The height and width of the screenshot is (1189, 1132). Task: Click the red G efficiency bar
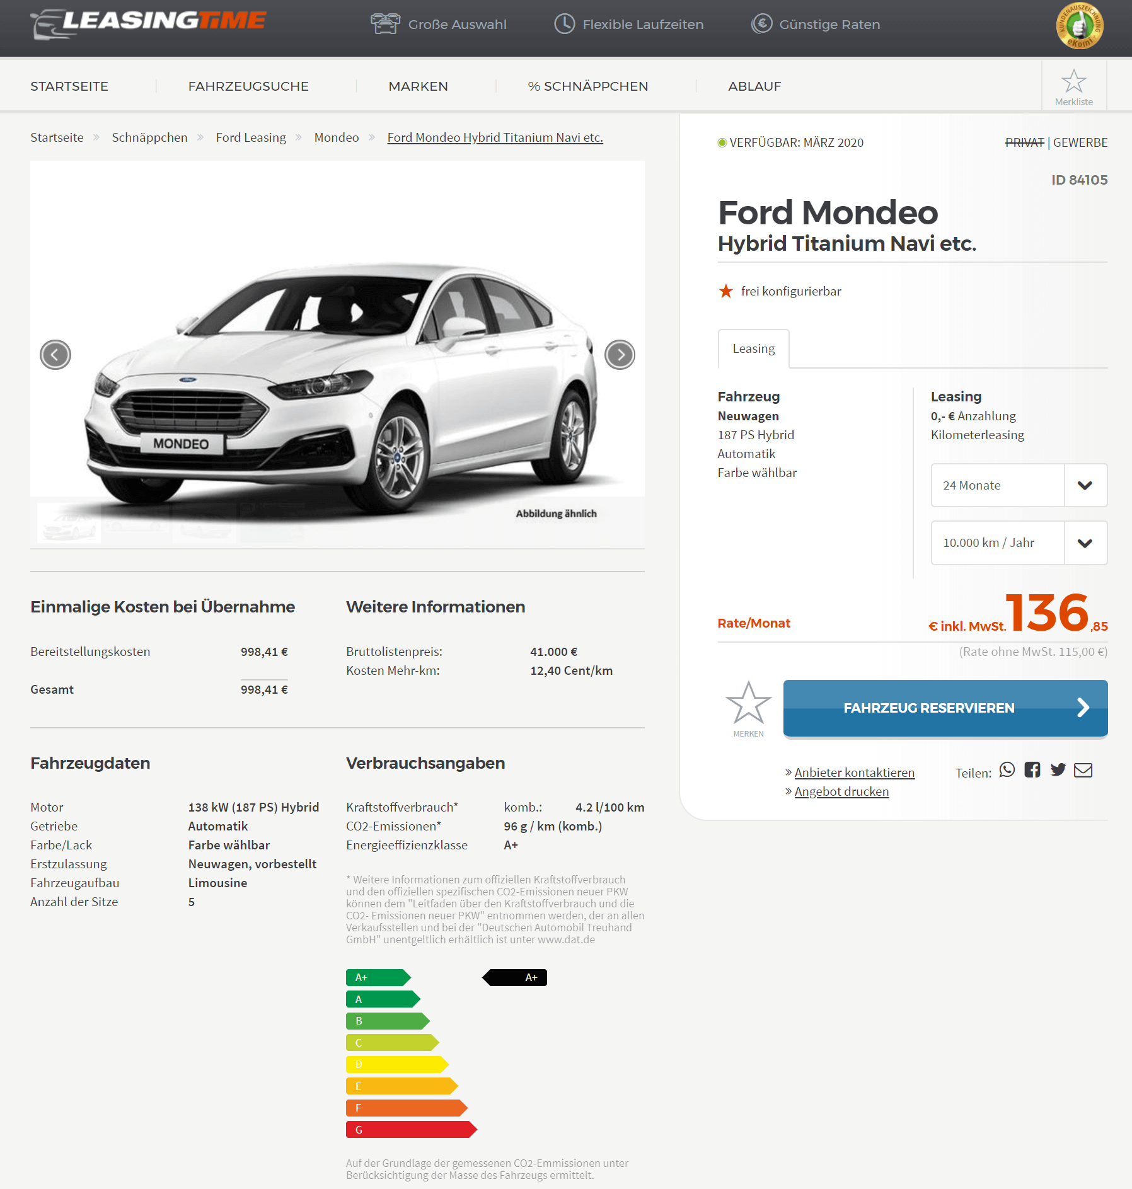tap(411, 1130)
